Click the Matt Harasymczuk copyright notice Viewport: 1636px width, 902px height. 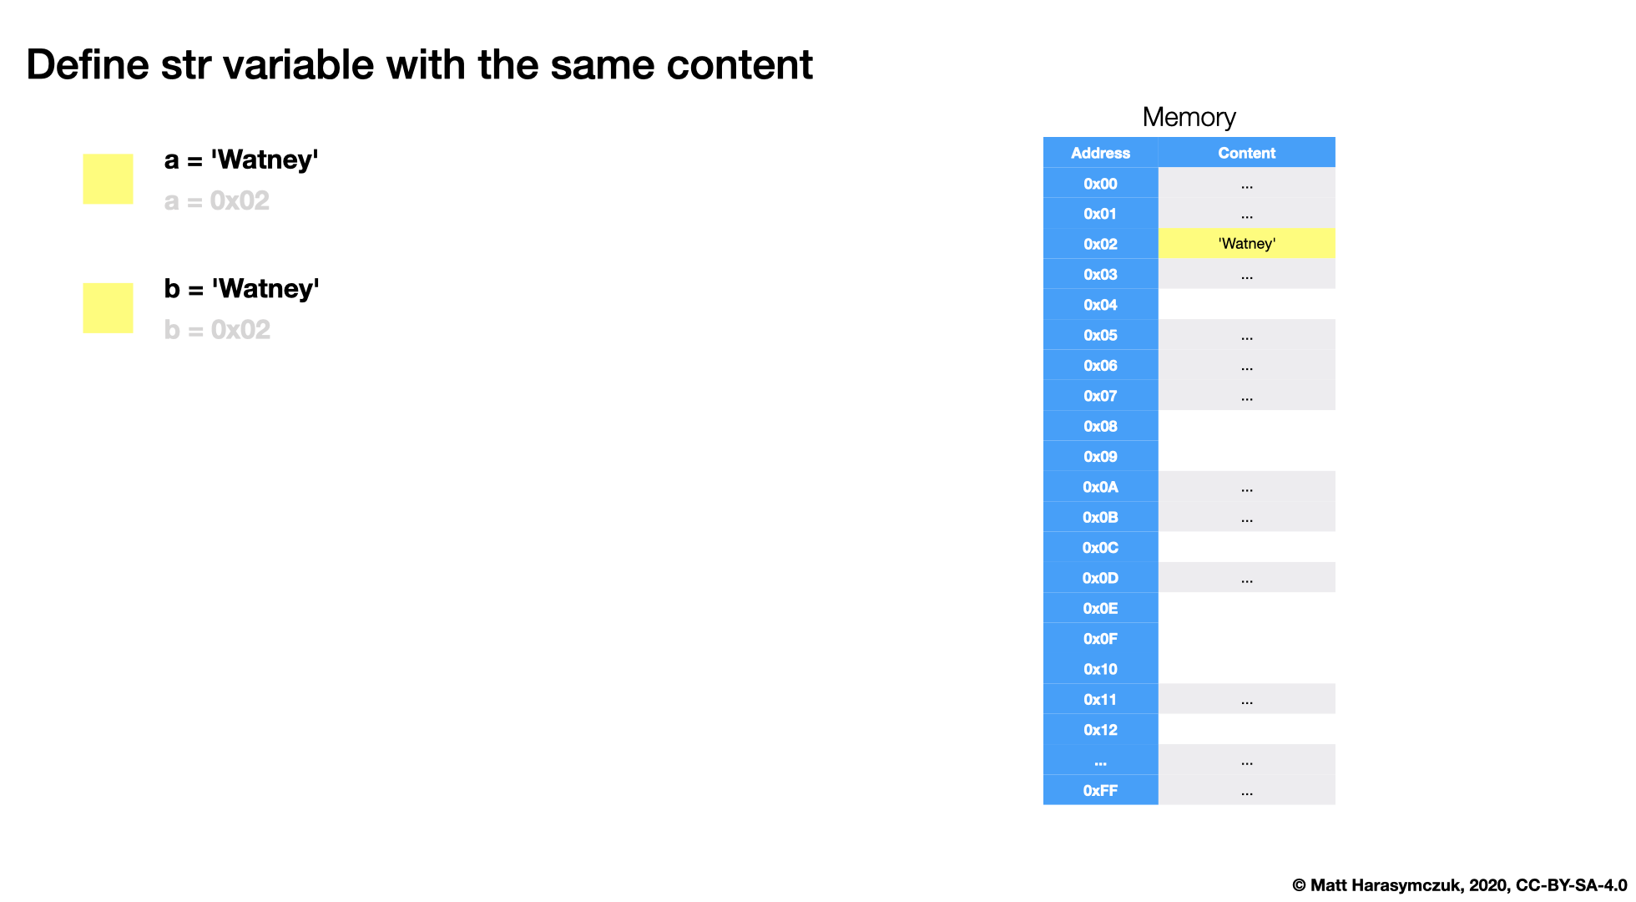[1459, 885]
